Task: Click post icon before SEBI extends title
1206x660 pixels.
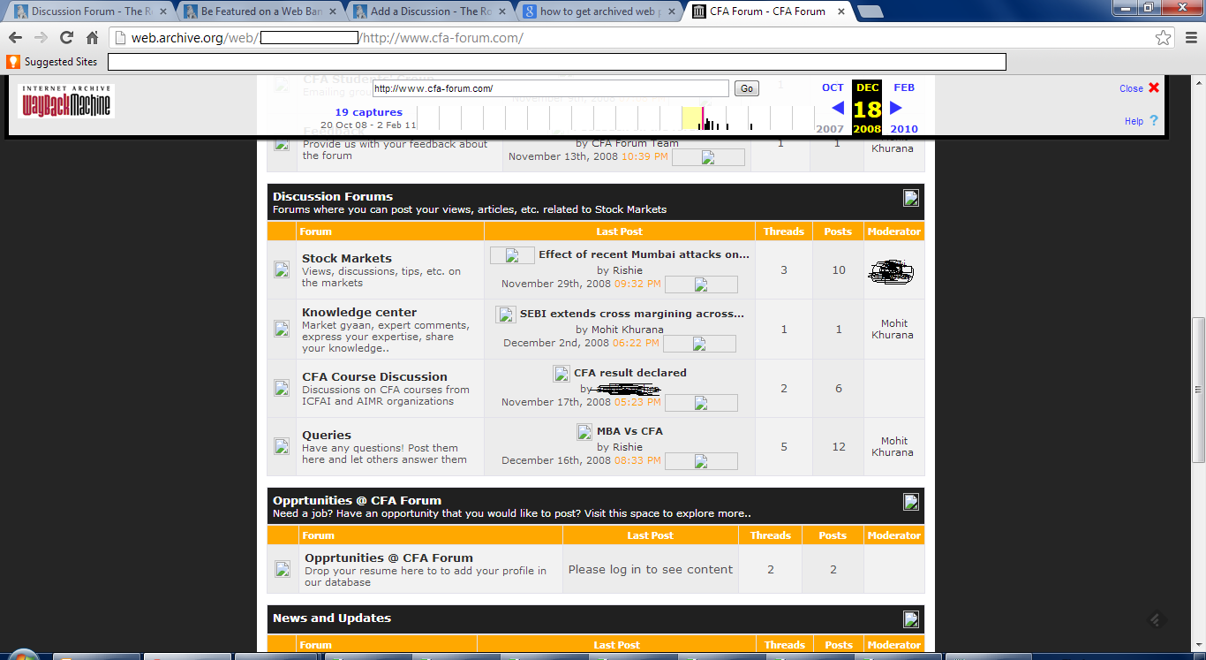Action: (506, 315)
